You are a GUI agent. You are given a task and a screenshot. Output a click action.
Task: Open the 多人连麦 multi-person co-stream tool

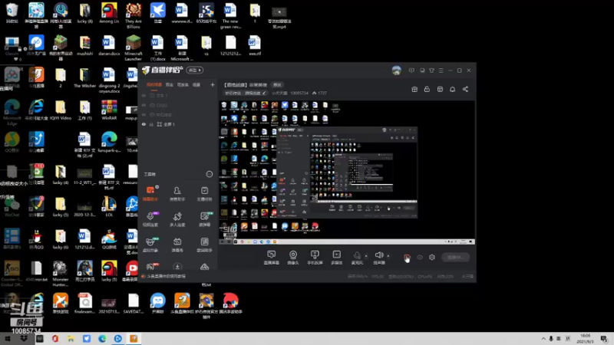177,219
